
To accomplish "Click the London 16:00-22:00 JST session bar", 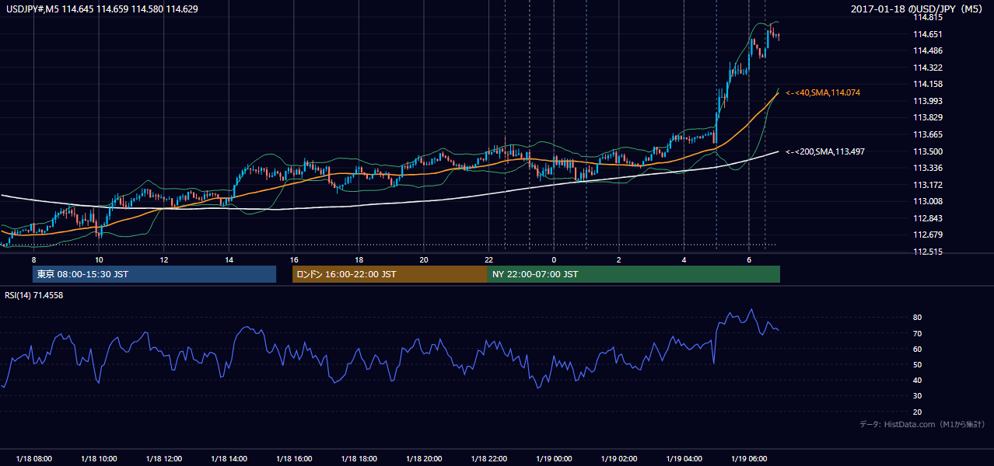I will click(390, 274).
